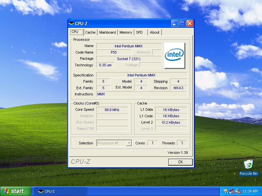Click the Specification field Intel Pentium MMX

(141, 75)
